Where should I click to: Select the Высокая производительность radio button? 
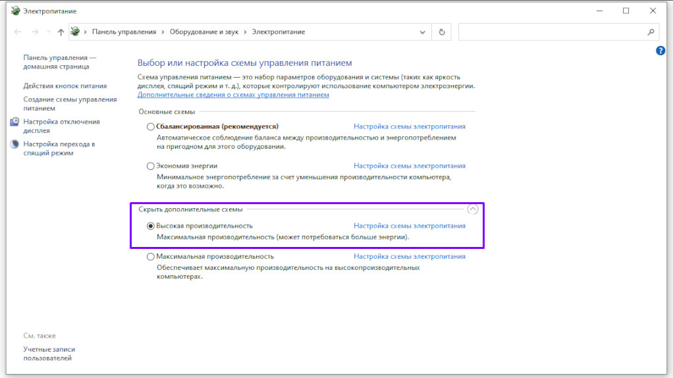[150, 226]
